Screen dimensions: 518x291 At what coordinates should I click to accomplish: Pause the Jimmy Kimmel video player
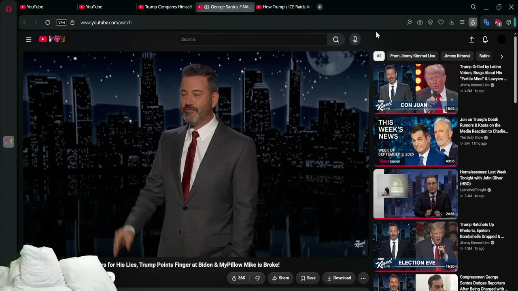point(196,154)
